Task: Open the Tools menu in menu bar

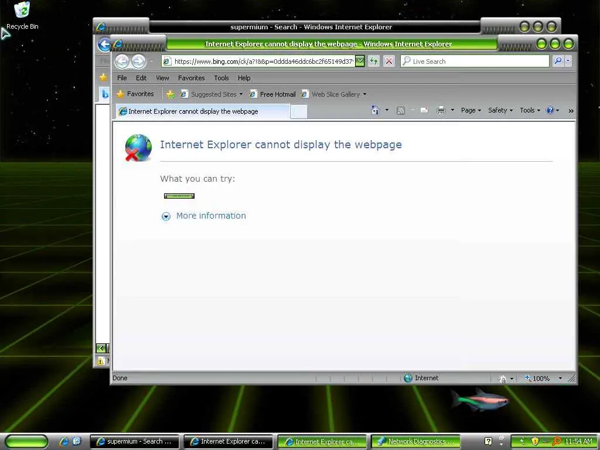Action: [x=221, y=78]
